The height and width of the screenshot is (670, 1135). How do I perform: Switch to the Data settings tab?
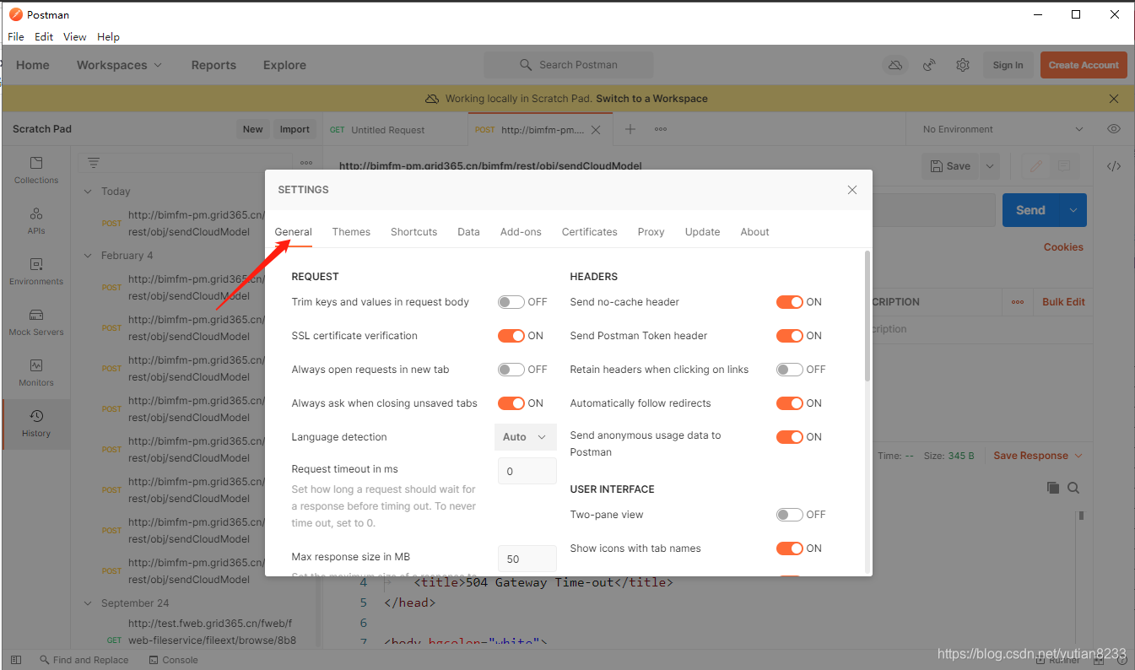(x=468, y=232)
